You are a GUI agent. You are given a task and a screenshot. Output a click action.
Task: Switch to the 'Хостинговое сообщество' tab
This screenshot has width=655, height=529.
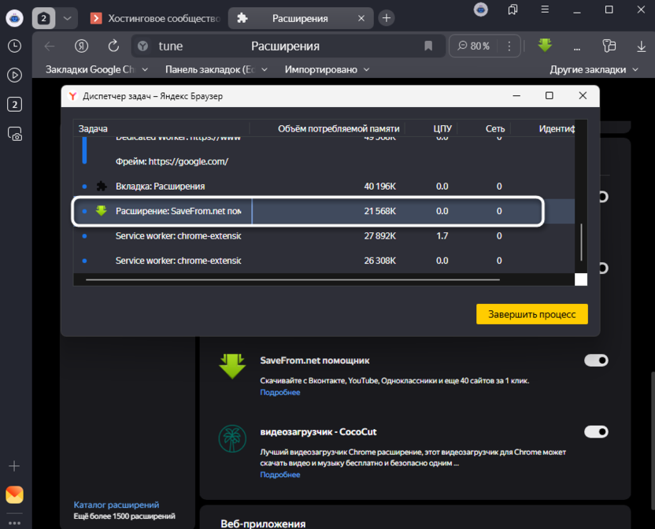pos(154,17)
